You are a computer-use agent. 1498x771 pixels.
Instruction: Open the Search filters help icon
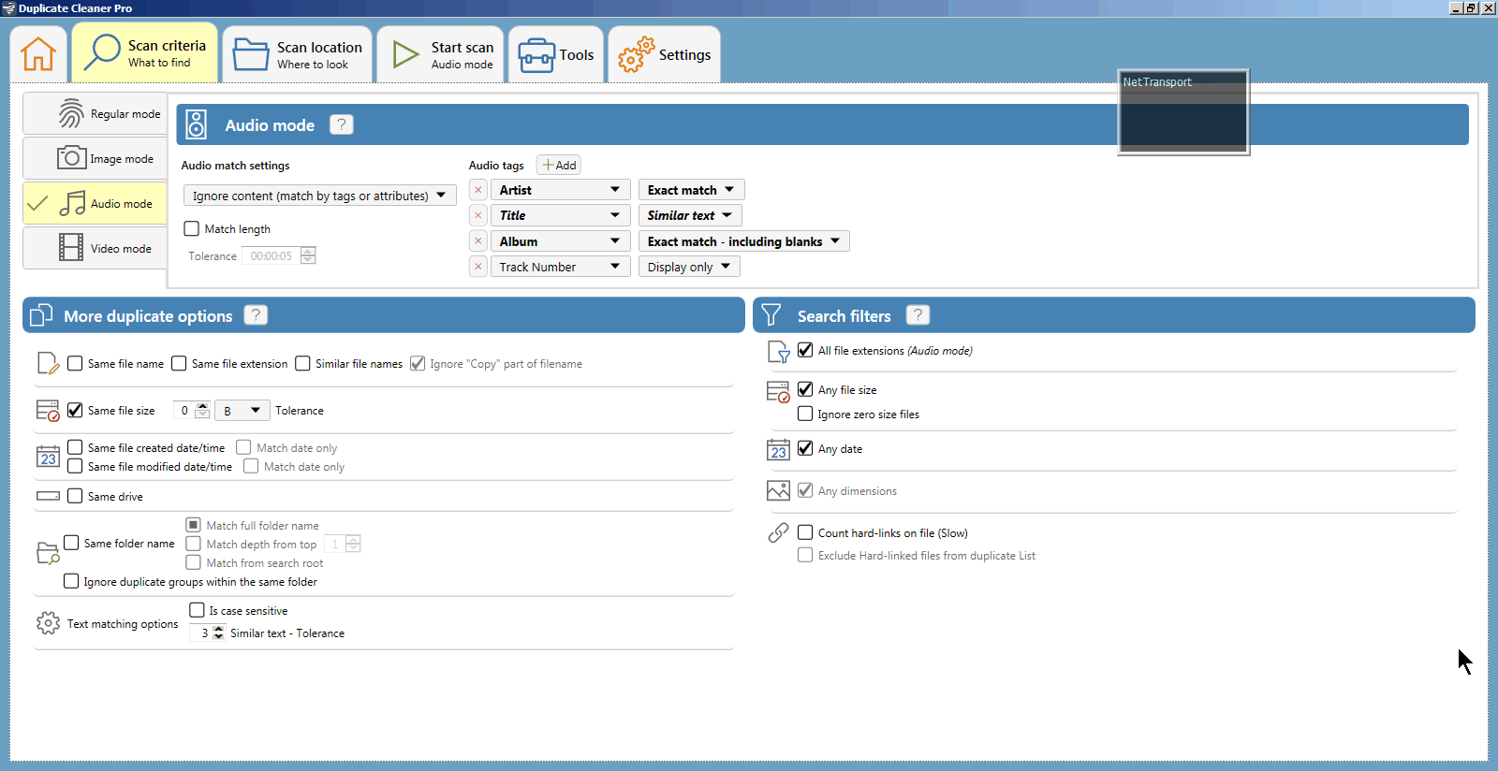pos(918,315)
